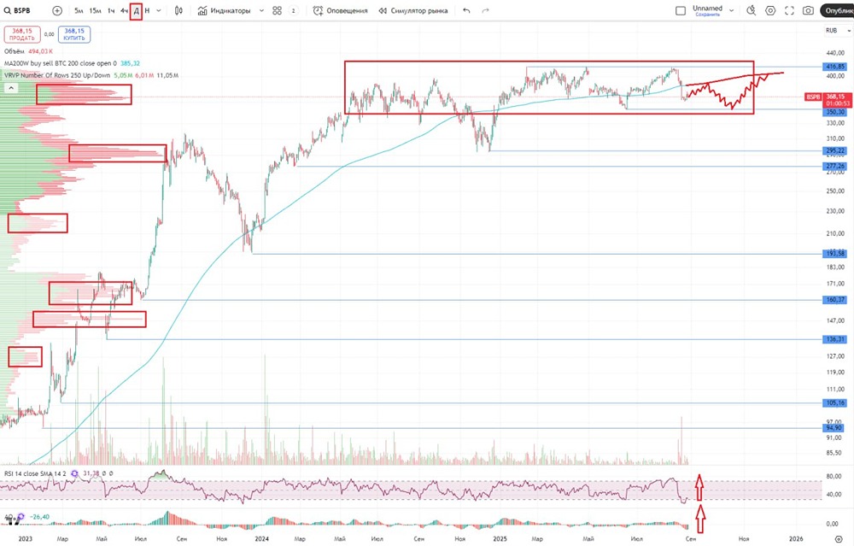
Task: Click the blue КУПИТЬ buy button
Action: tap(74, 34)
